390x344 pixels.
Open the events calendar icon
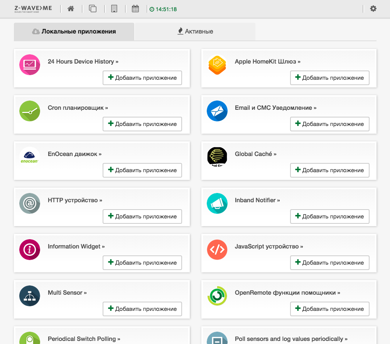click(x=135, y=8)
